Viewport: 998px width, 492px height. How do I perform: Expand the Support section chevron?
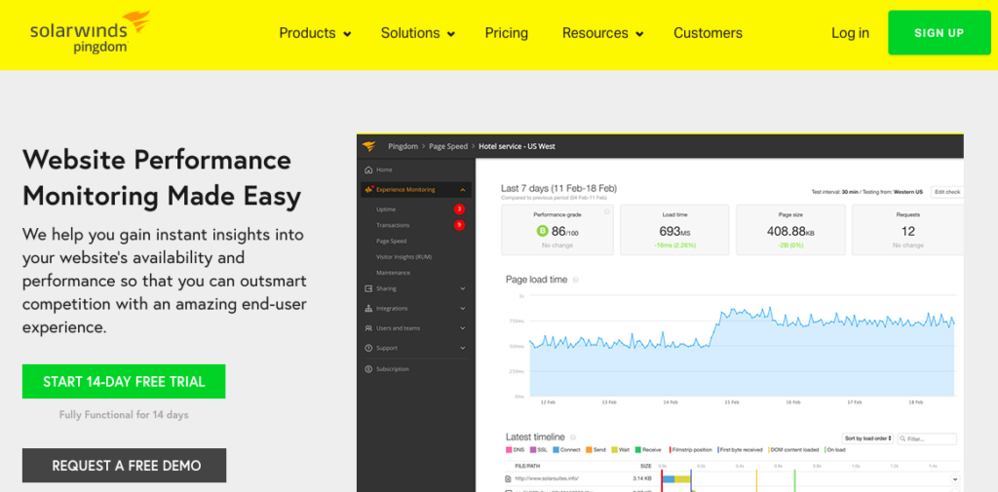pyautogui.click(x=463, y=348)
